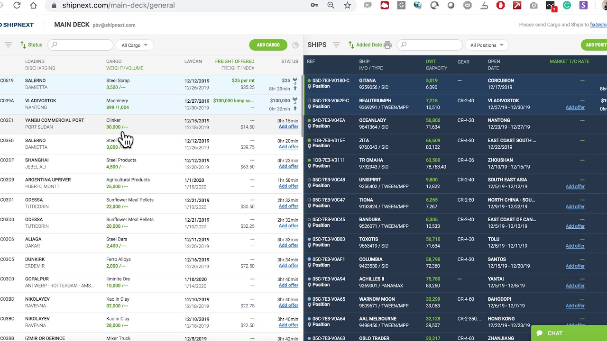Open the ships list filter icon
This screenshot has height=341, width=607.
[x=336, y=45]
